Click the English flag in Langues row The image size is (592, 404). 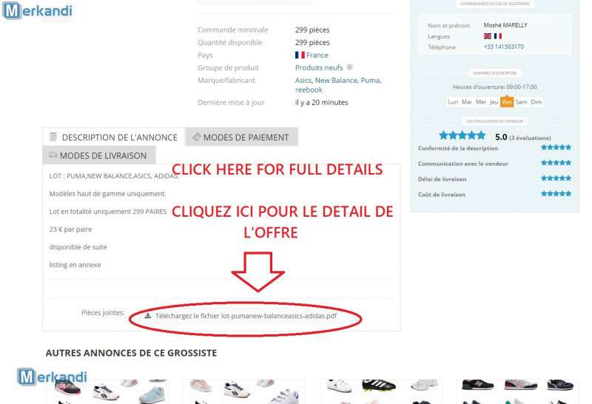(x=488, y=36)
